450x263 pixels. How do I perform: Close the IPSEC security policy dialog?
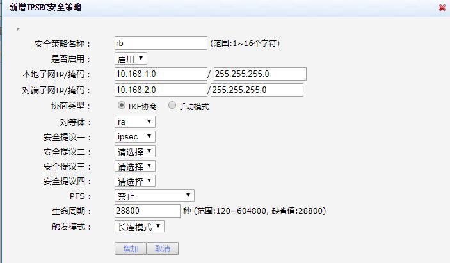point(442,8)
